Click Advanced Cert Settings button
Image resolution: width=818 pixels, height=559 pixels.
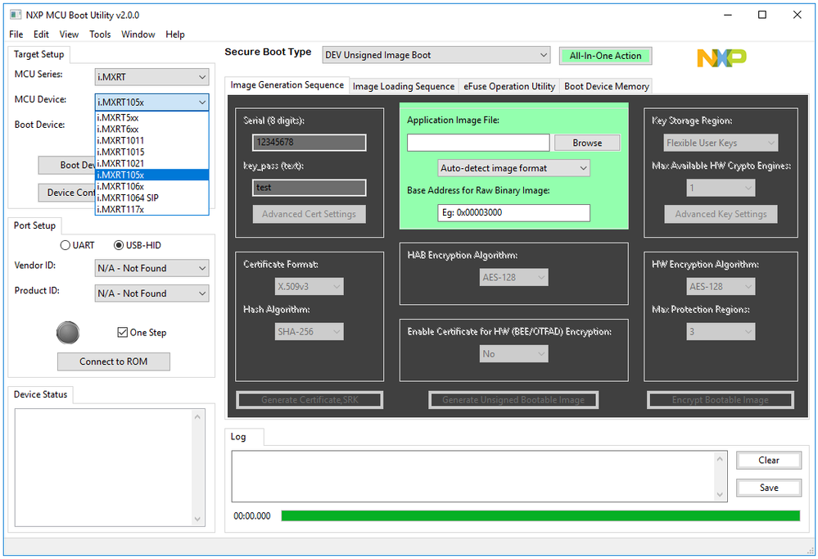pos(309,214)
